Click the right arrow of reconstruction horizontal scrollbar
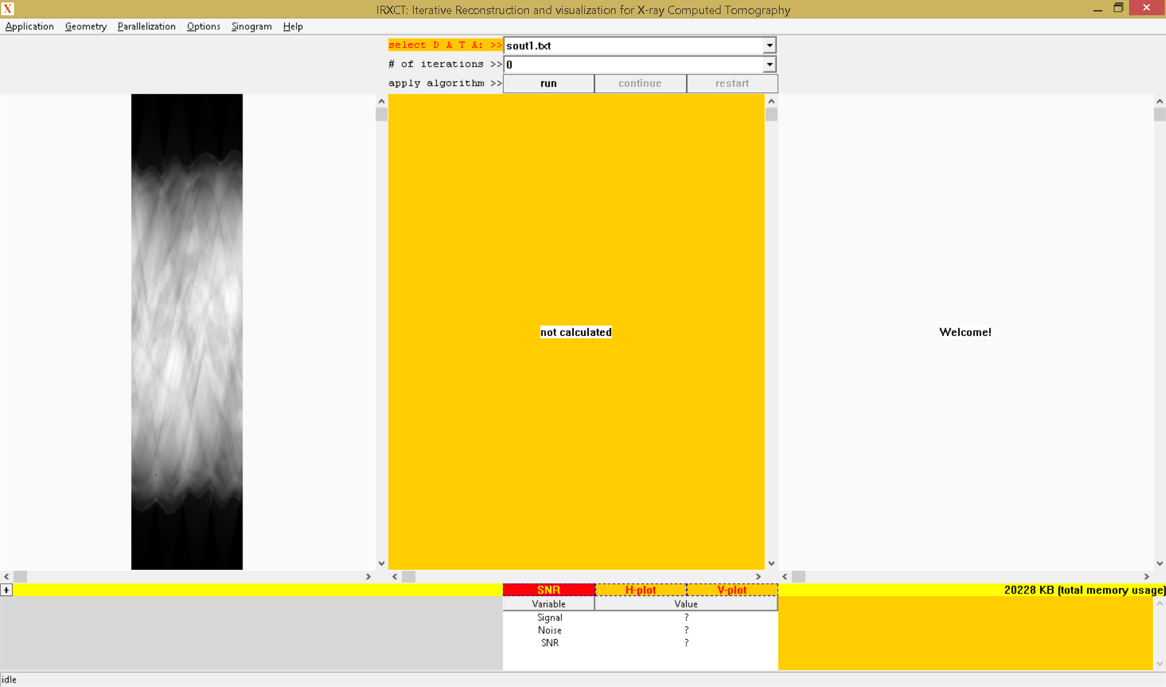 (x=758, y=576)
